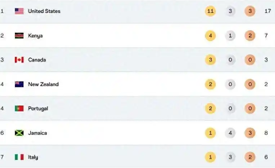Click the Italy flag icon
The height and width of the screenshot is (168, 275).
pos(19,157)
